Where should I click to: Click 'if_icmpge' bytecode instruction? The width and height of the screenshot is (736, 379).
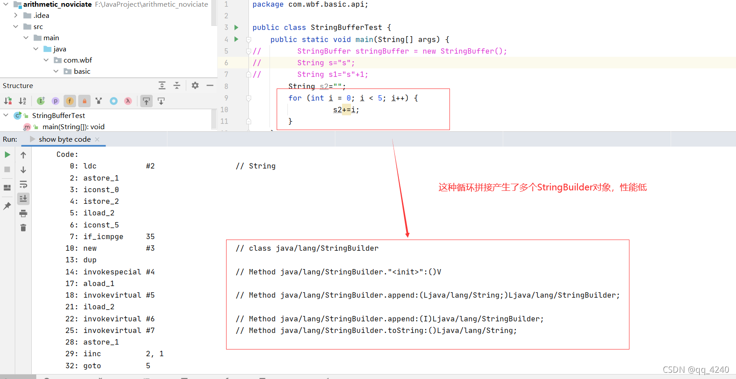[103, 236]
